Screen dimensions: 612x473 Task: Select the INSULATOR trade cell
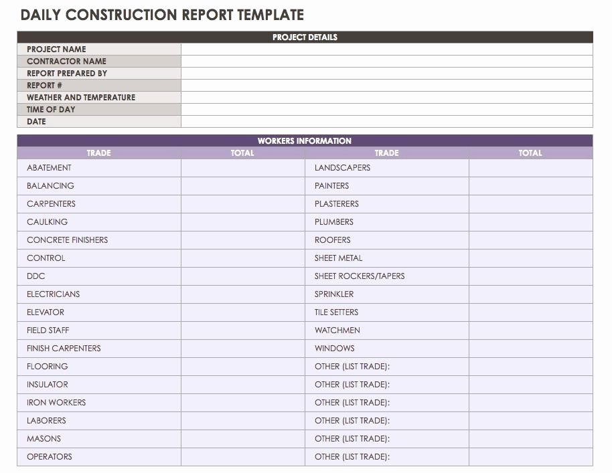(99, 385)
